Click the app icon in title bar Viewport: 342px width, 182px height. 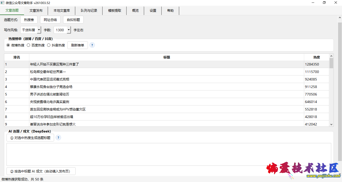[x=2, y=3]
